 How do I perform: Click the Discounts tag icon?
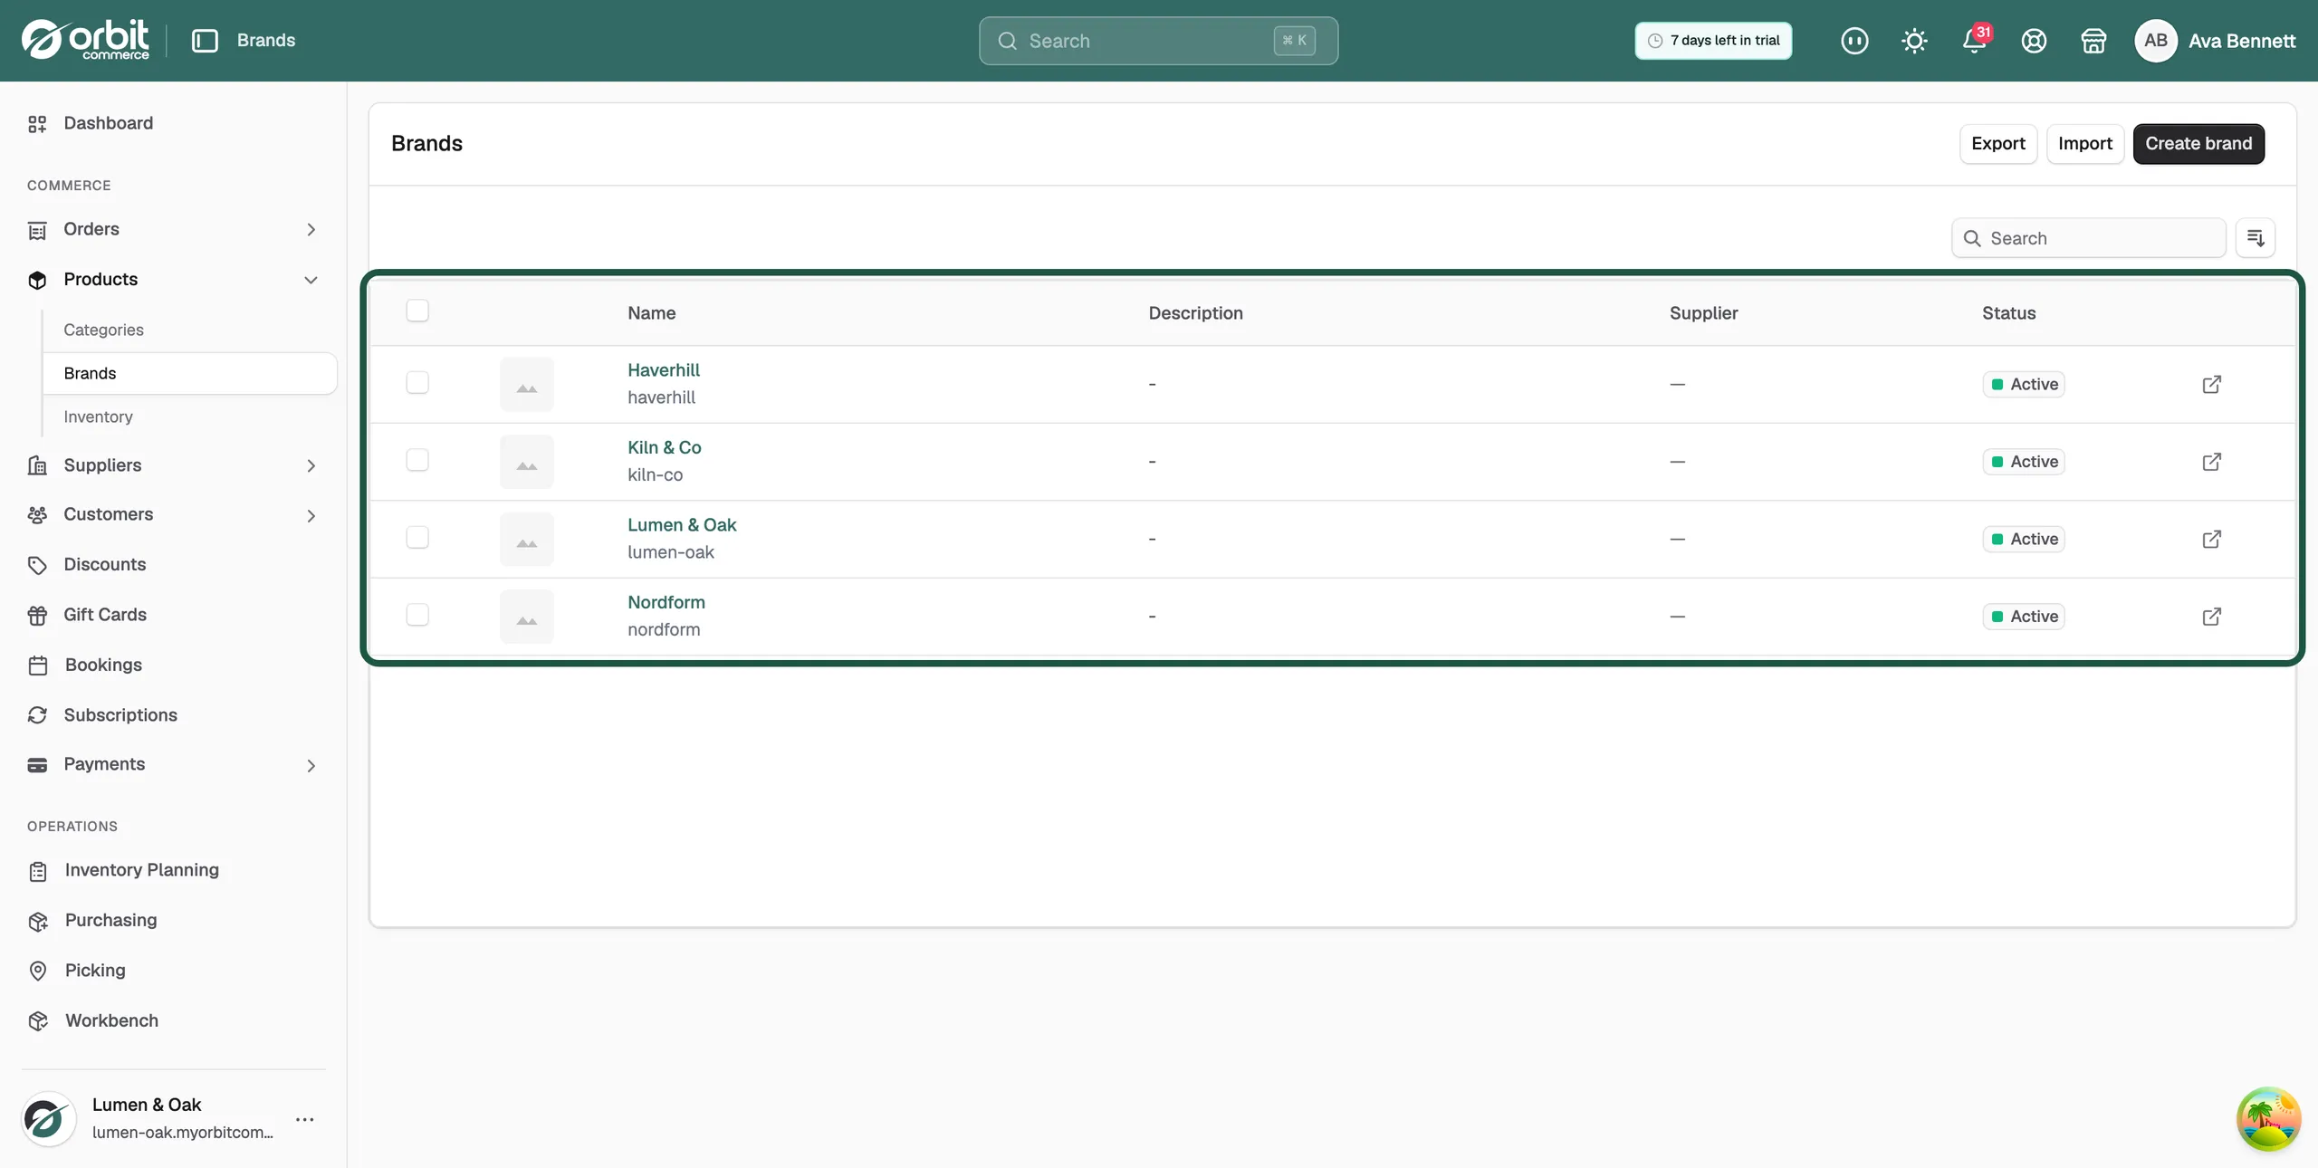[37, 565]
